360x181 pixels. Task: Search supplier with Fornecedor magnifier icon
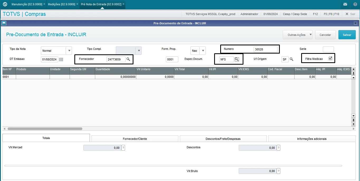[128, 59]
